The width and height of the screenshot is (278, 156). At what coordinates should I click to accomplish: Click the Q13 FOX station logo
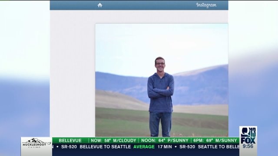248,136
